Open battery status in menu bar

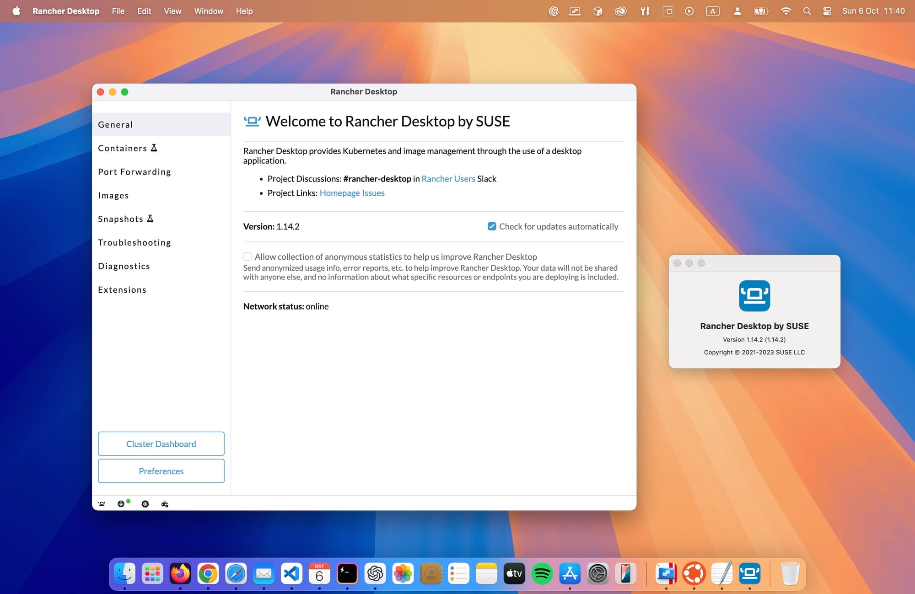click(761, 11)
